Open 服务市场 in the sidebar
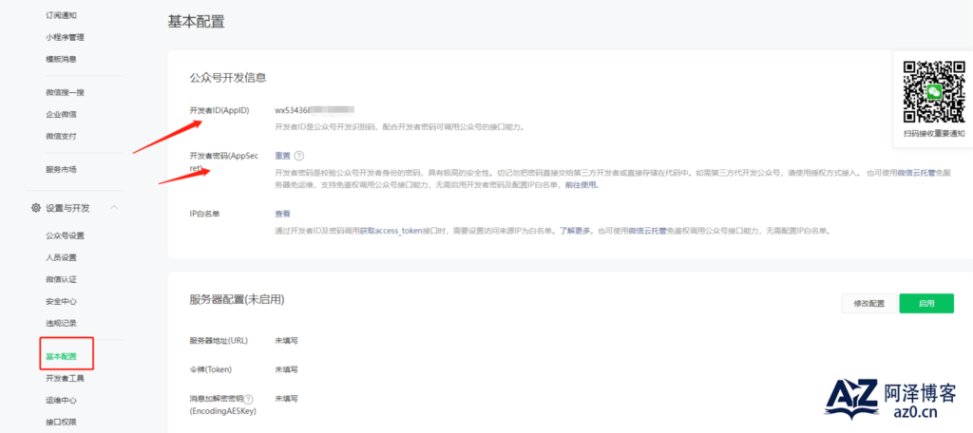973x433 pixels. tap(61, 169)
